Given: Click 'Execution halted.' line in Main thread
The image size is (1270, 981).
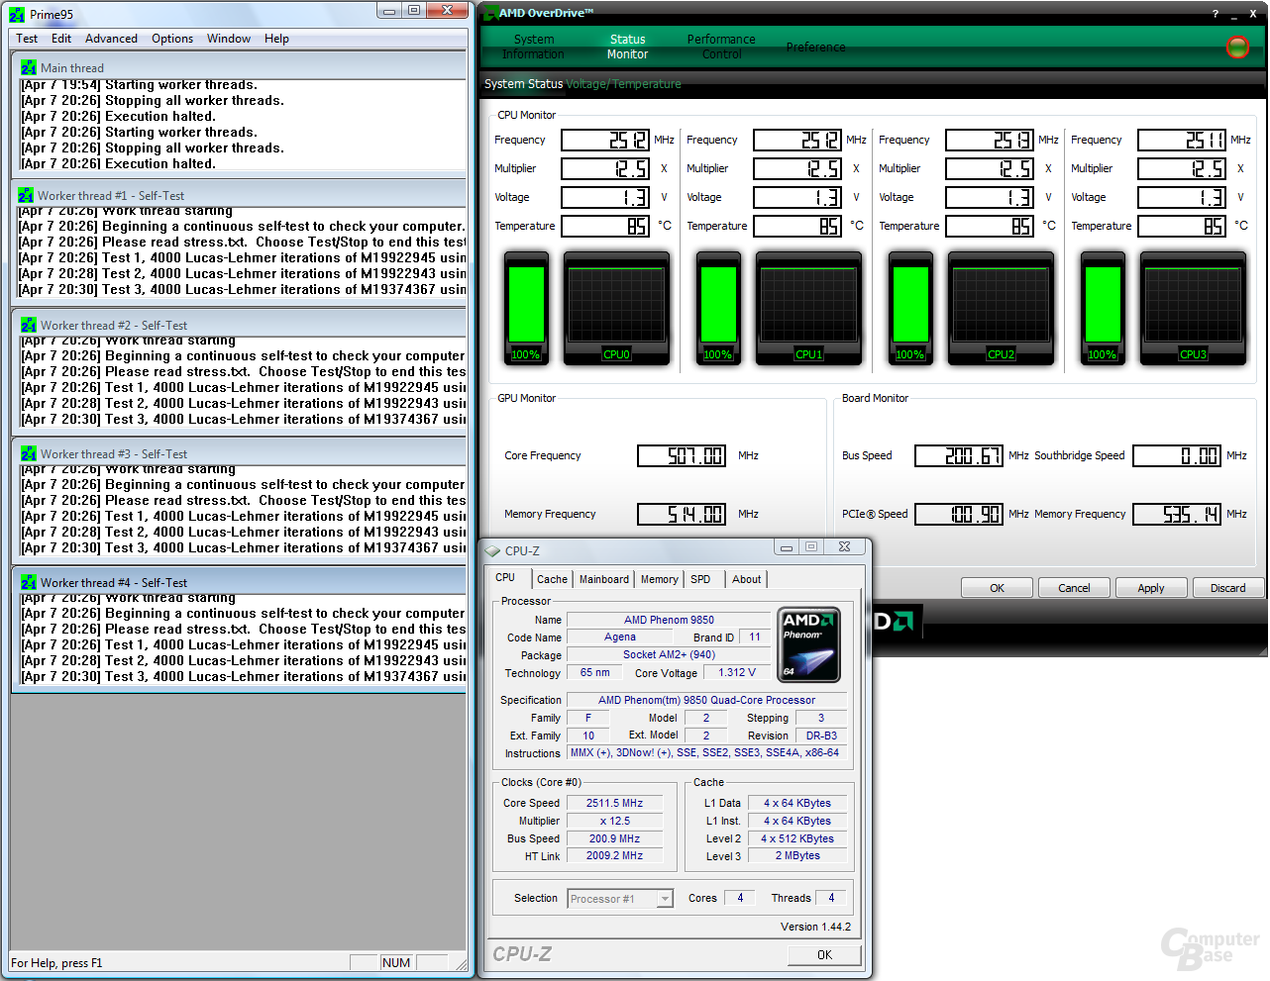Looking at the screenshot, I should 118,116.
